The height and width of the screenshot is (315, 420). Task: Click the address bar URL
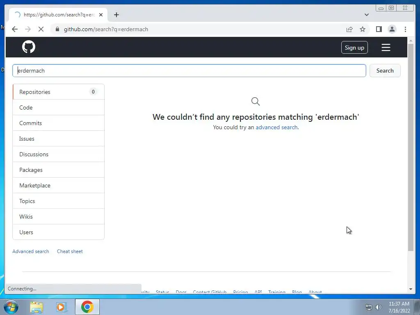click(x=106, y=29)
